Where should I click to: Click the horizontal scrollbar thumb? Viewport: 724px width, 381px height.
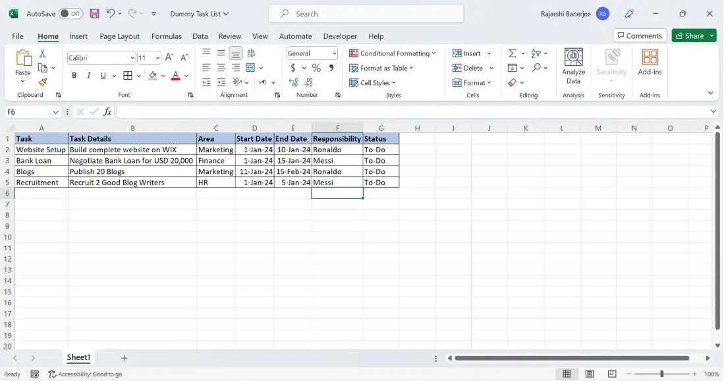coord(572,358)
